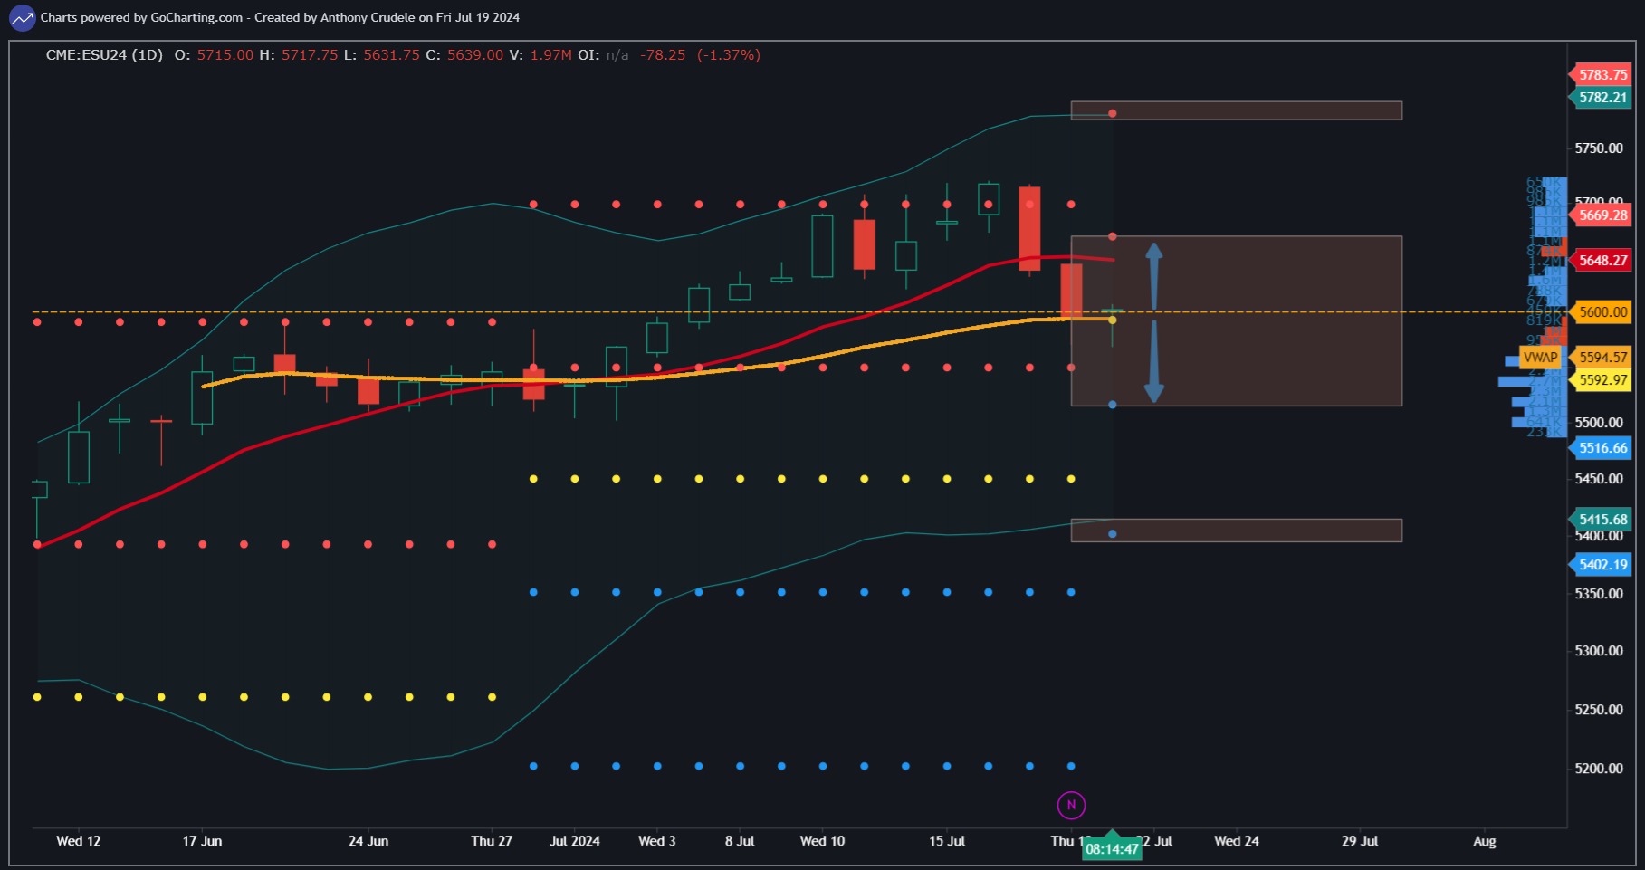Click the 'Wed 12' date axis label
1645x870 pixels.
[x=79, y=840]
